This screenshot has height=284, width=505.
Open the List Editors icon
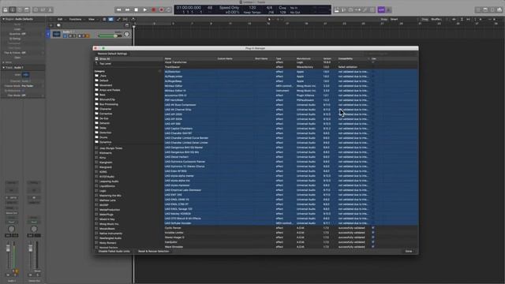478,10
